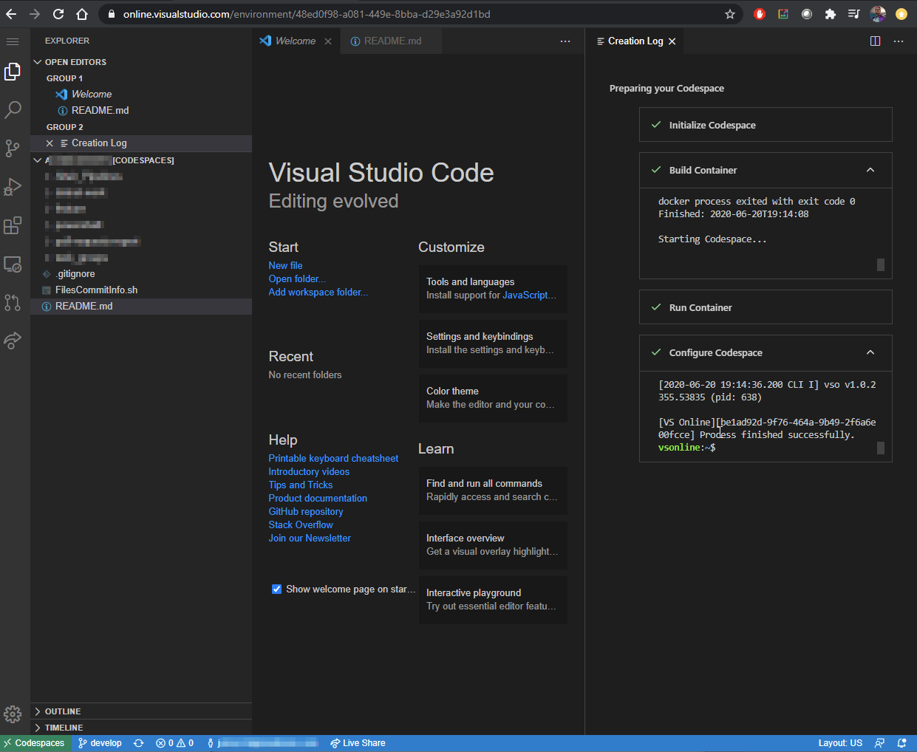Expand the Outline section

[141, 711]
